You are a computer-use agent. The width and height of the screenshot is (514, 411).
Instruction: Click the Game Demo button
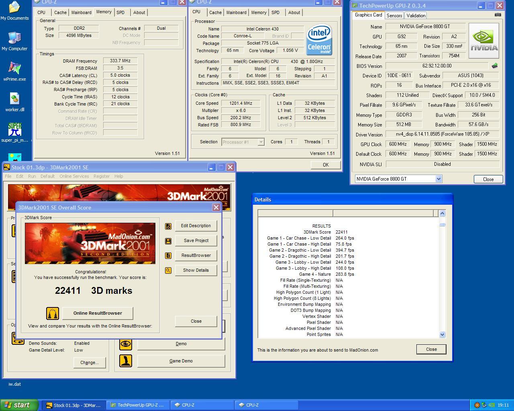(181, 361)
